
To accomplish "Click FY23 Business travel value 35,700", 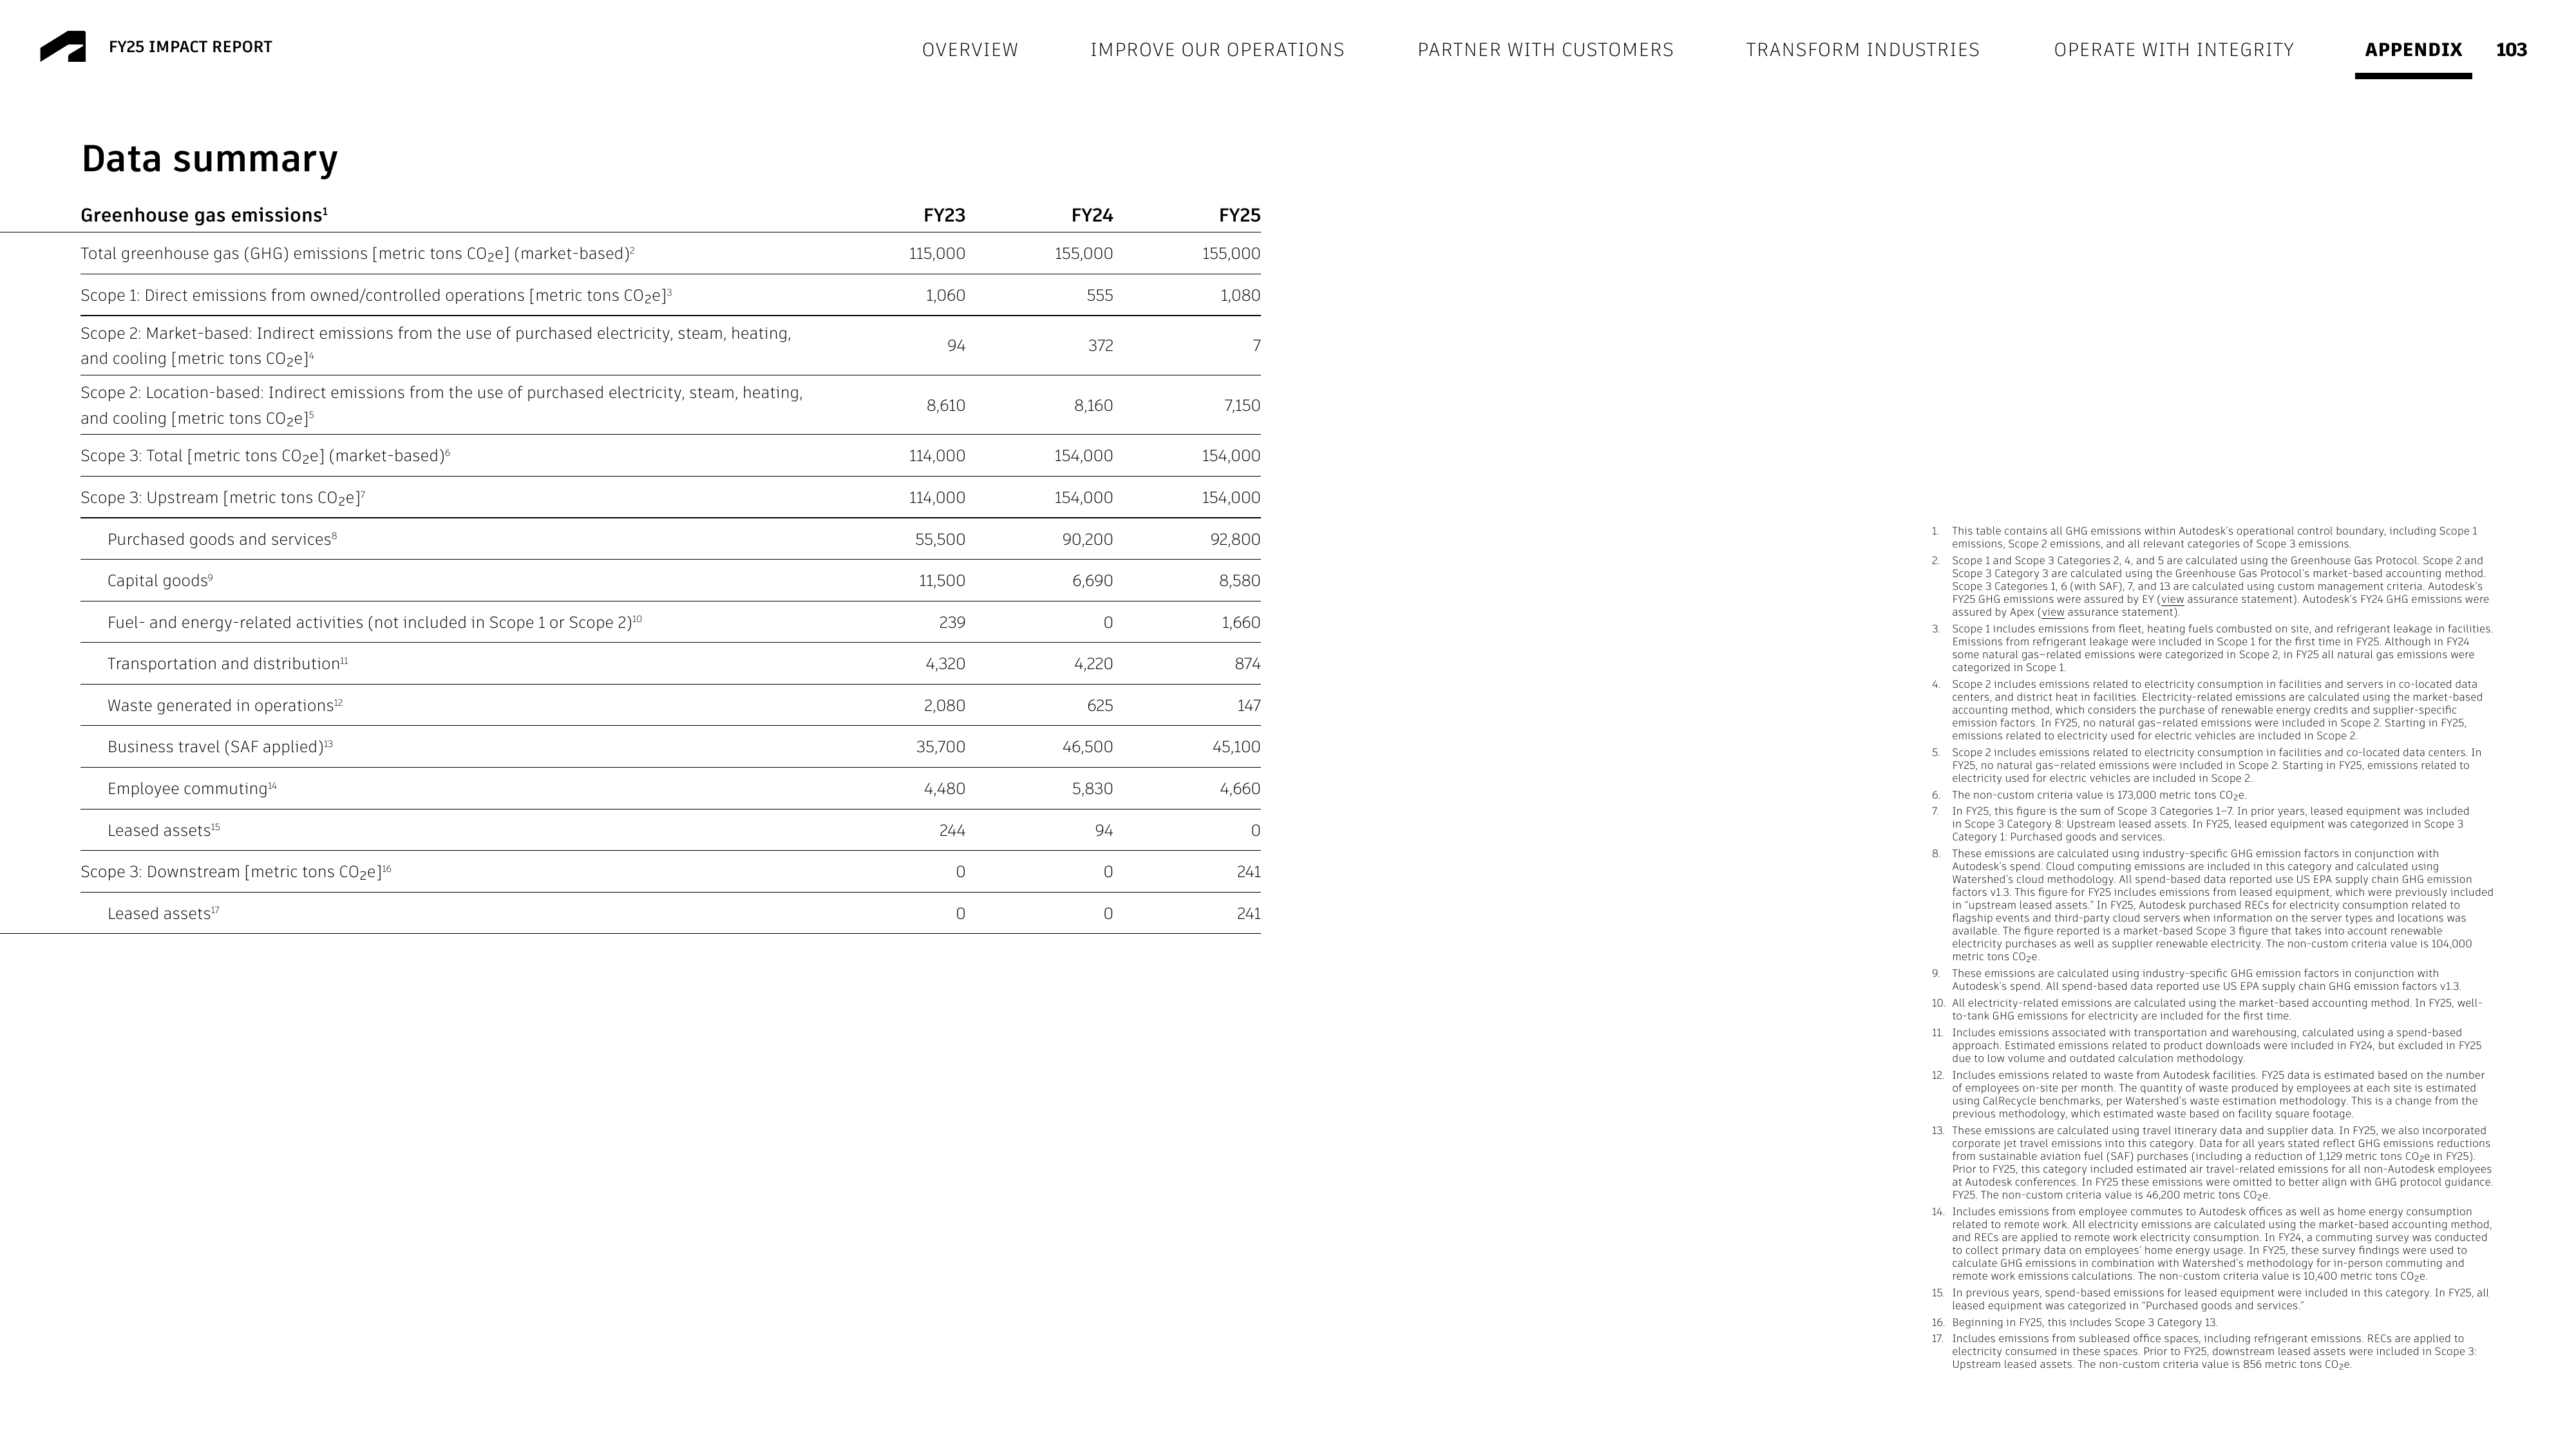I will (x=940, y=747).
